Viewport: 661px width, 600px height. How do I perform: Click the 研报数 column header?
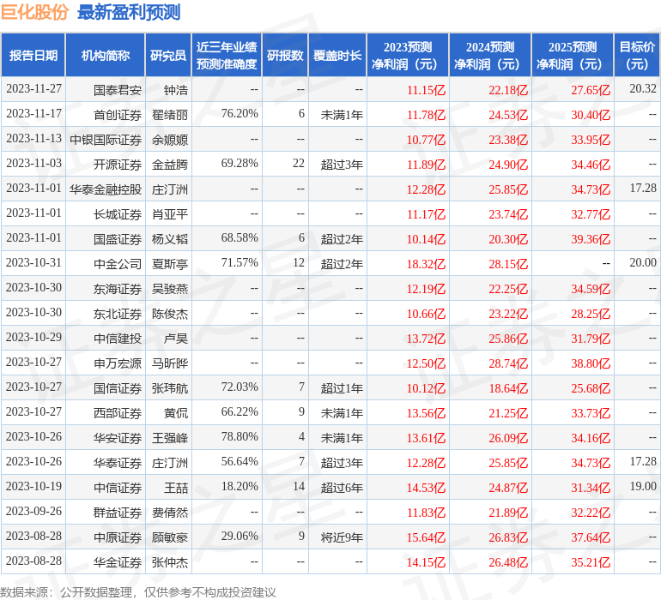coord(285,55)
